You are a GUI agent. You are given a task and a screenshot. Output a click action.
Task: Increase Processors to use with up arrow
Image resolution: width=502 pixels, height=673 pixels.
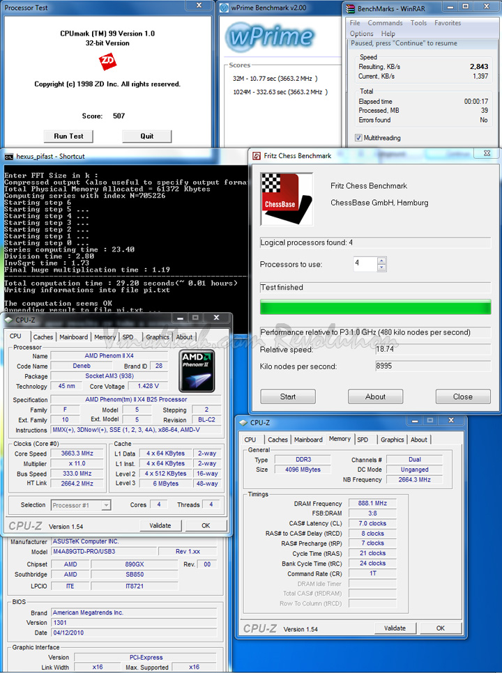point(382,261)
